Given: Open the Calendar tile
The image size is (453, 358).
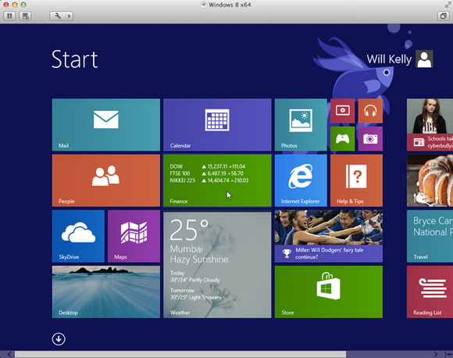Looking at the screenshot, I should tap(217, 124).
